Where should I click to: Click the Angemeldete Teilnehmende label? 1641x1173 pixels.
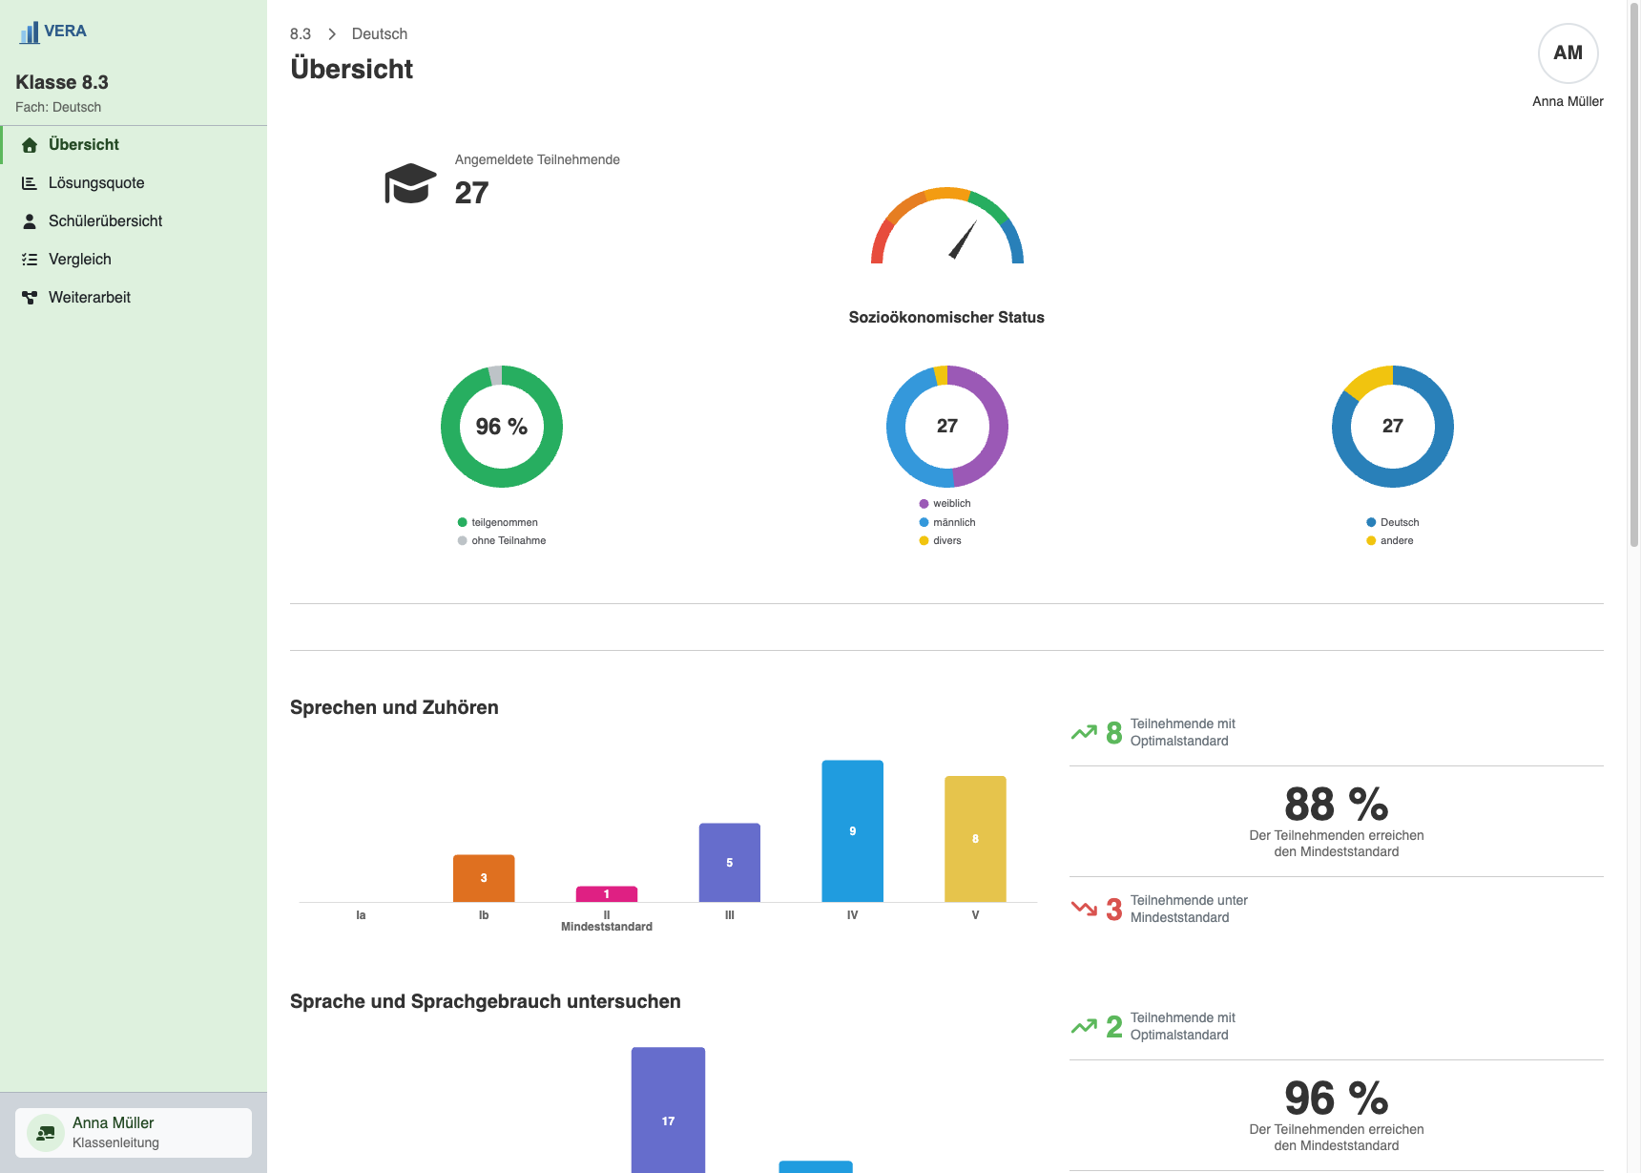(537, 159)
